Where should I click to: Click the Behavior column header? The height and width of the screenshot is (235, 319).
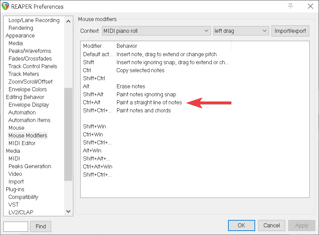[x=173, y=46]
